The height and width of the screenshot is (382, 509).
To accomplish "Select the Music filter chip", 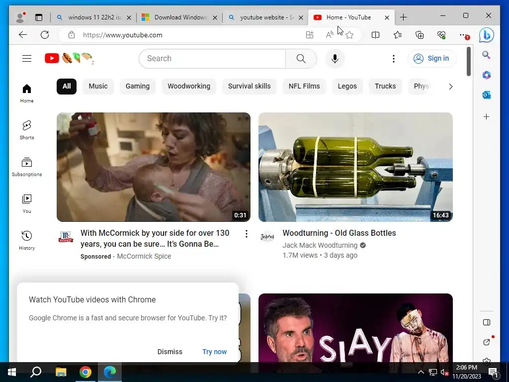I will point(98,87).
